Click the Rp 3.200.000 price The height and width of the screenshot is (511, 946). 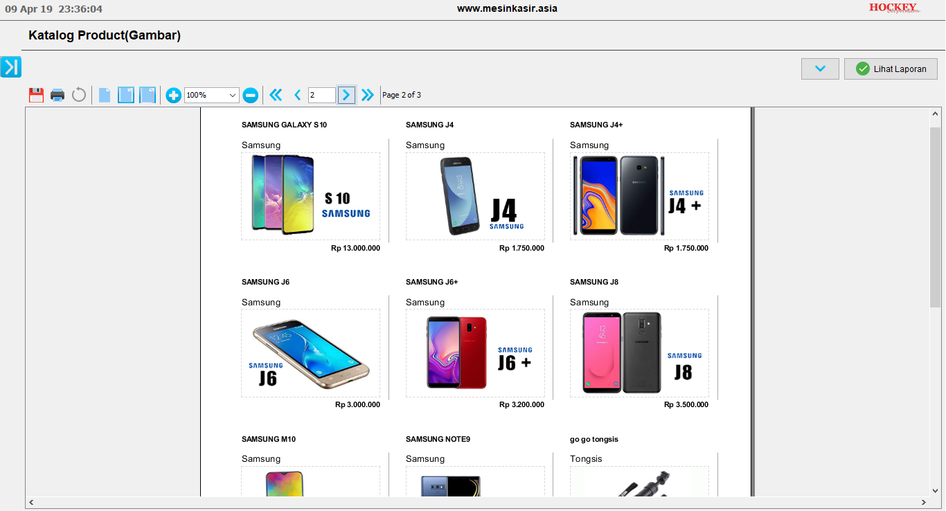(521, 404)
